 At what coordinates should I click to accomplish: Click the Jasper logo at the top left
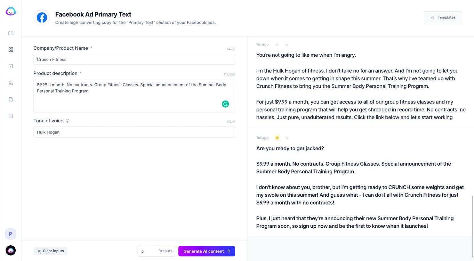click(11, 11)
